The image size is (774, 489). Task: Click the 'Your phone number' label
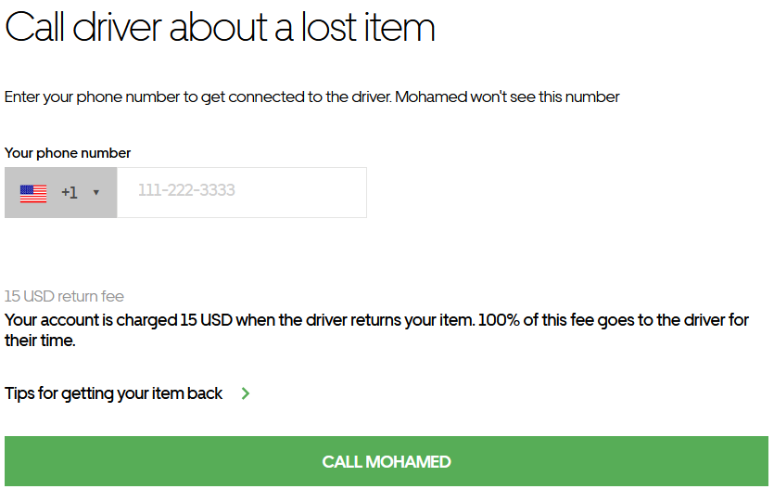pyautogui.click(x=68, y=153)
